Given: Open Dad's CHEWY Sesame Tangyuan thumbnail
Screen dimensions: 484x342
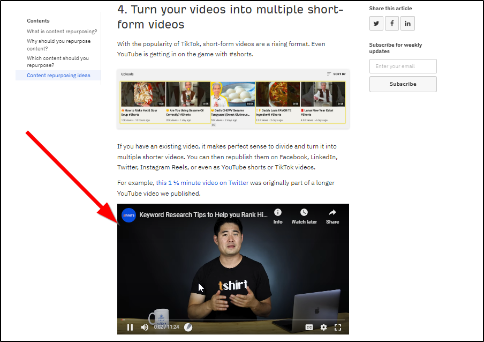Looking at the screenshot, I should click(233, 94).
